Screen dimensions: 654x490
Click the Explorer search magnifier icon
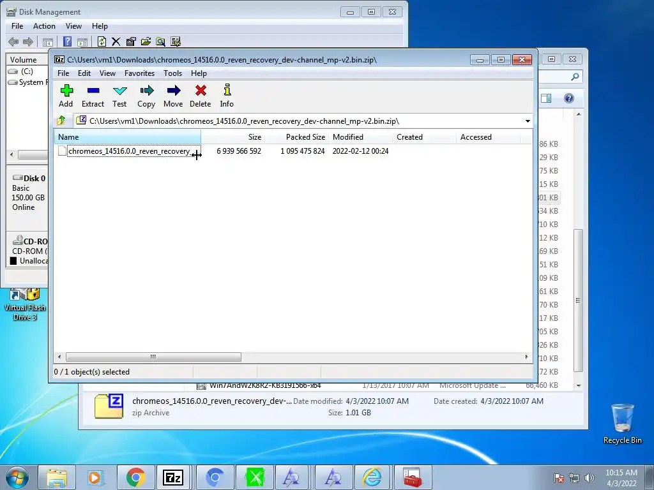pyautogui.click(x=575, y=77)
